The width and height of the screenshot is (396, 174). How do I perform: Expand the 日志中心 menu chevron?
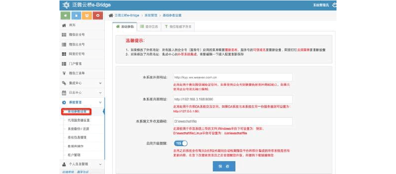point(100,93)
